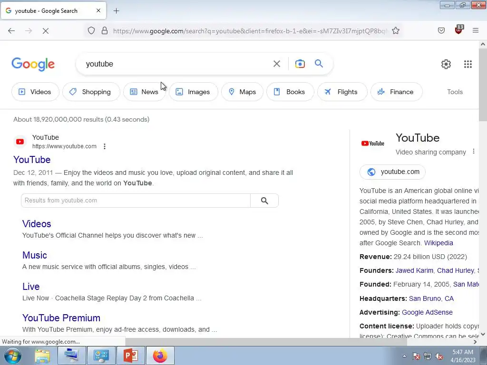
Task: Switch to Finance results
Action: pos(396,92)
